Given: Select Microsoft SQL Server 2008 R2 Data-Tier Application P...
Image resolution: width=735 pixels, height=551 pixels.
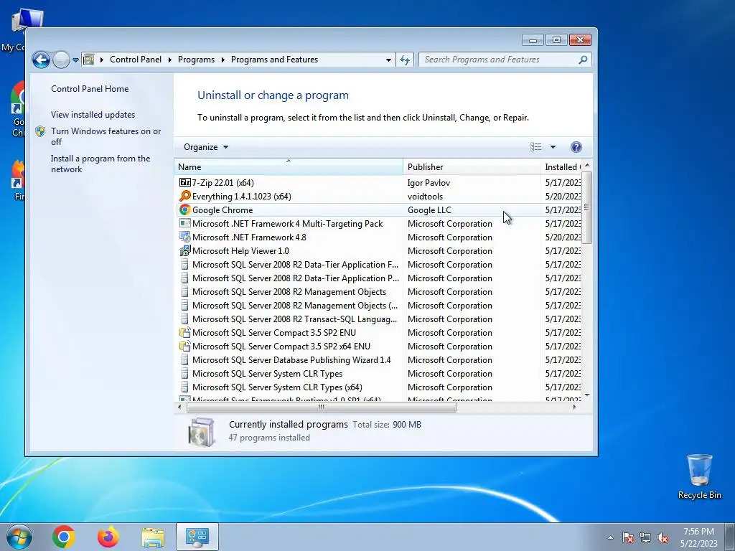Looking at the screenshot, I should click(380, 278).
